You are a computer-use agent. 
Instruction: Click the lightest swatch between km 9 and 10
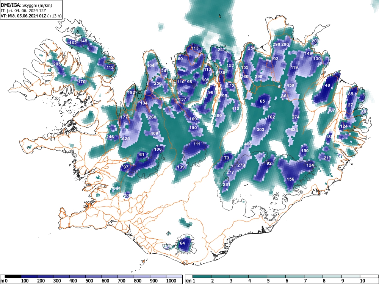[x=351, y=276]
